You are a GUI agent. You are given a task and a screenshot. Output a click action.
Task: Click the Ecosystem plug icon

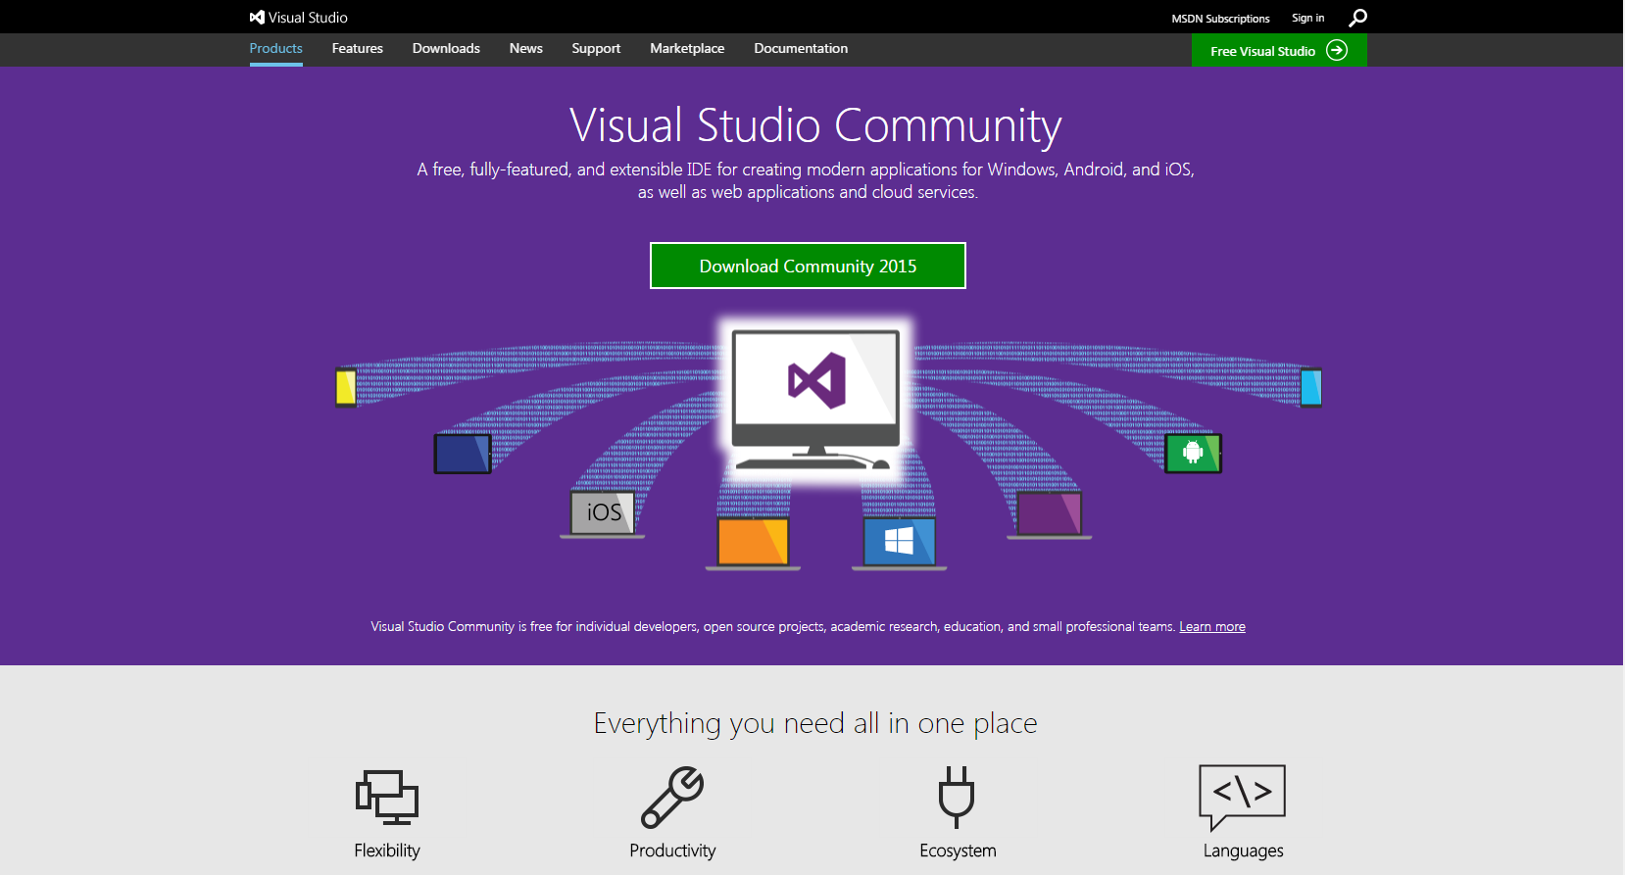click(x=957, y=798)
